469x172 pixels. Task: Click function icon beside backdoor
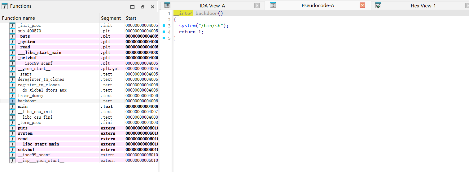point(12,101)
